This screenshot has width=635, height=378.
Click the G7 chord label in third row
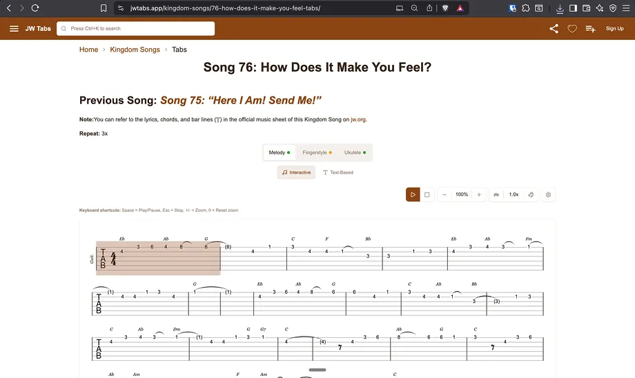(x=263, y=330)
